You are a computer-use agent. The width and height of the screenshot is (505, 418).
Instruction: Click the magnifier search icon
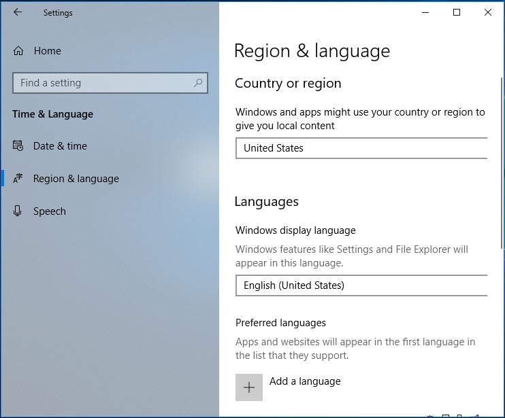[x=198, y=83]
